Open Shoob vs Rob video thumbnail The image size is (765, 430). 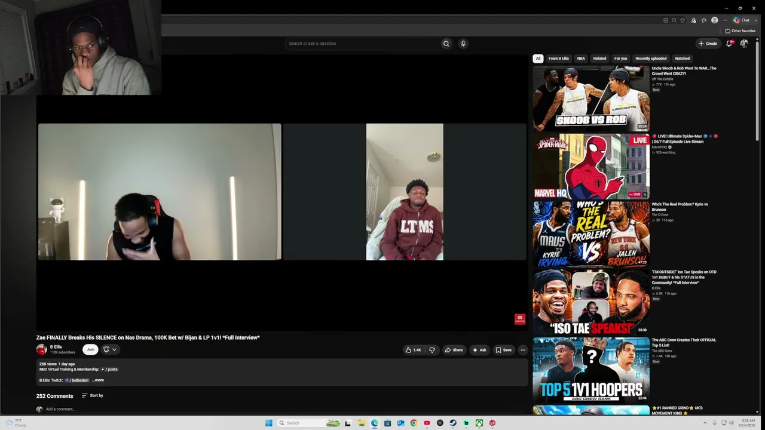coord(591,98)
